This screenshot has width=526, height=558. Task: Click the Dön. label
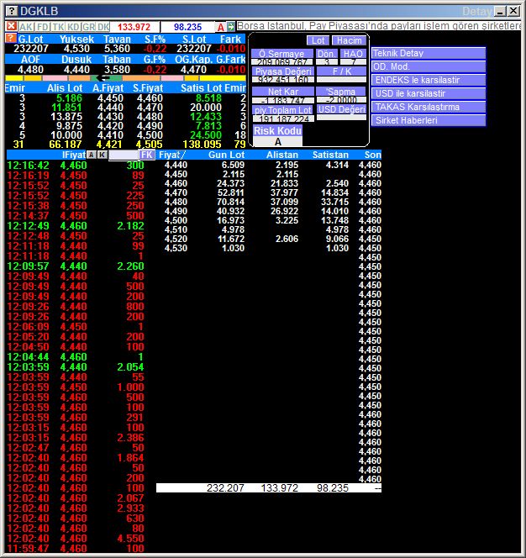pos(326,54)
